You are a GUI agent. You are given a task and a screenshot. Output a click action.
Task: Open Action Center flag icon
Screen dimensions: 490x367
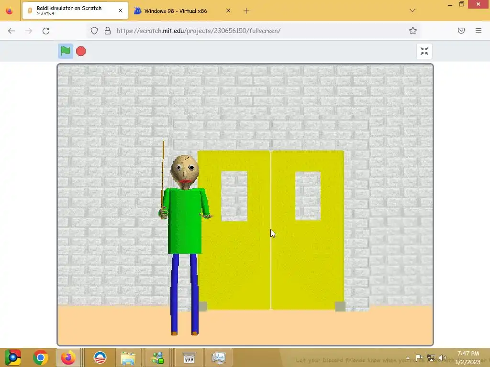419,357
